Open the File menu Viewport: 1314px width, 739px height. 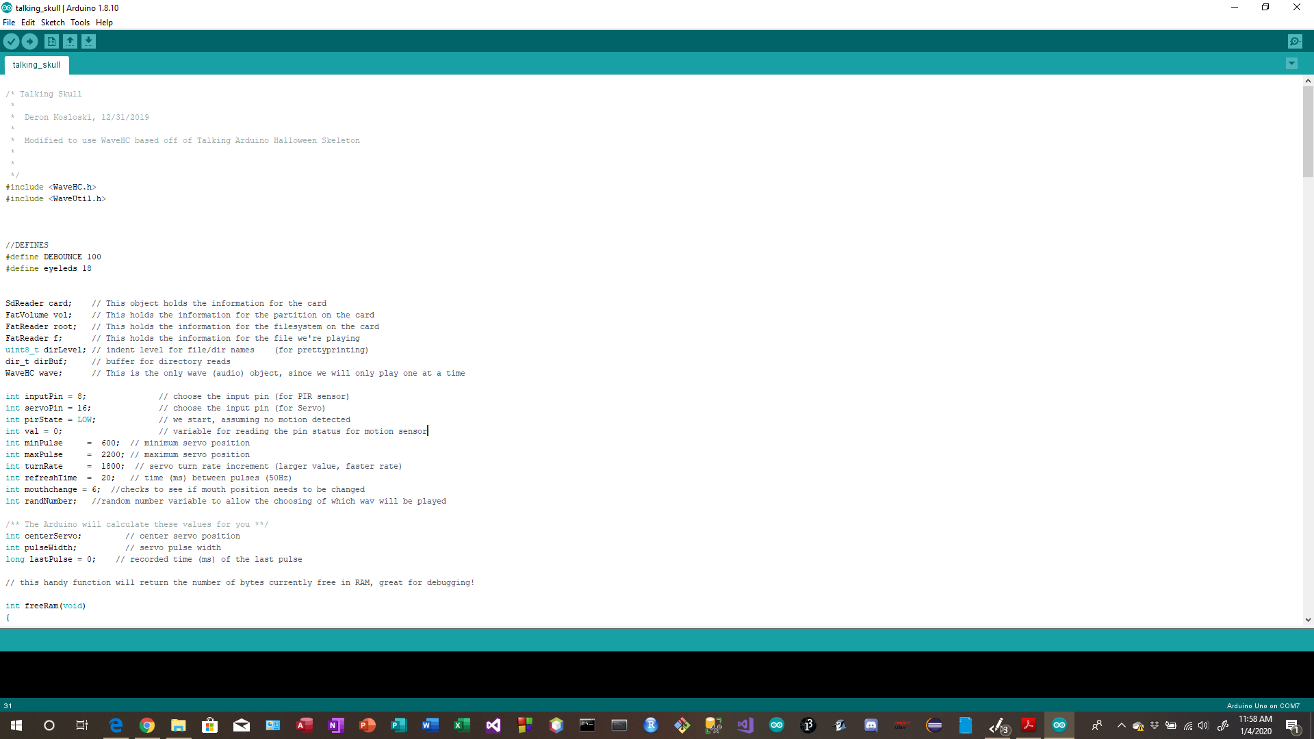9,23
